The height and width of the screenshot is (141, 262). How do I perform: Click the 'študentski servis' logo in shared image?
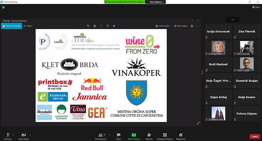coord(53,97)
